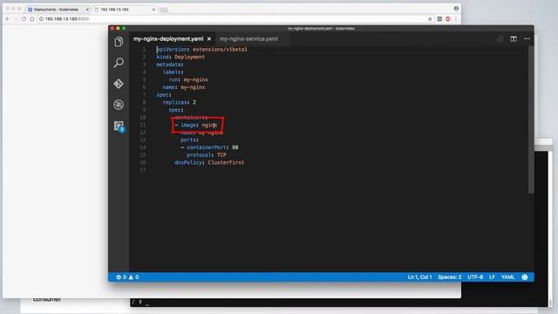558x314 pixels.
Task: Click the 'name: my-nginx' line on line 6
Action: [x=184, y=87]
